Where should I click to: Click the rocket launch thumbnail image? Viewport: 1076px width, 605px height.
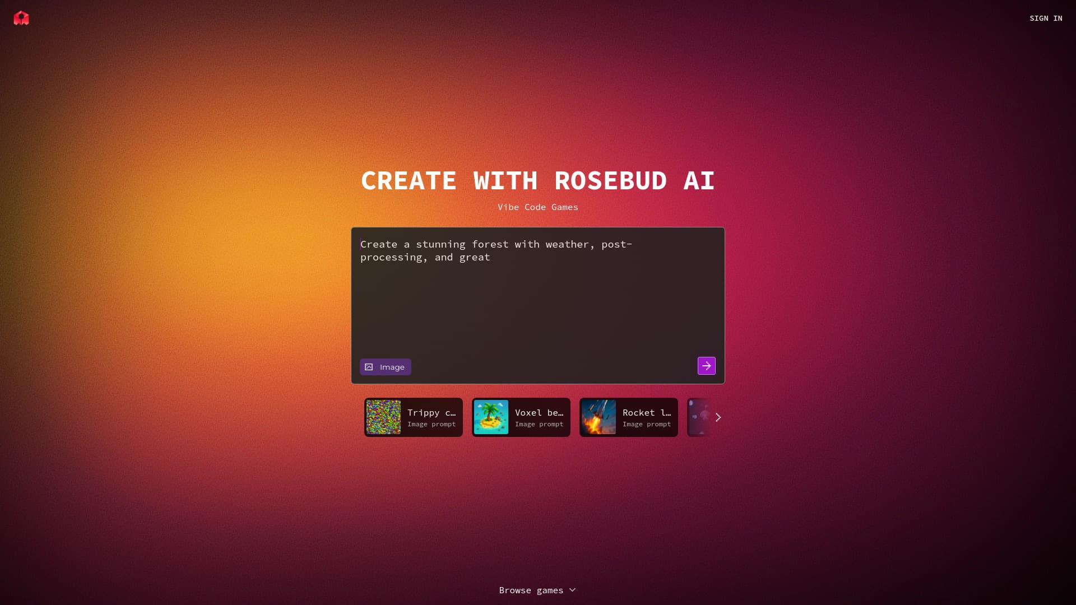pyautogui.click(x=599, y=417)
